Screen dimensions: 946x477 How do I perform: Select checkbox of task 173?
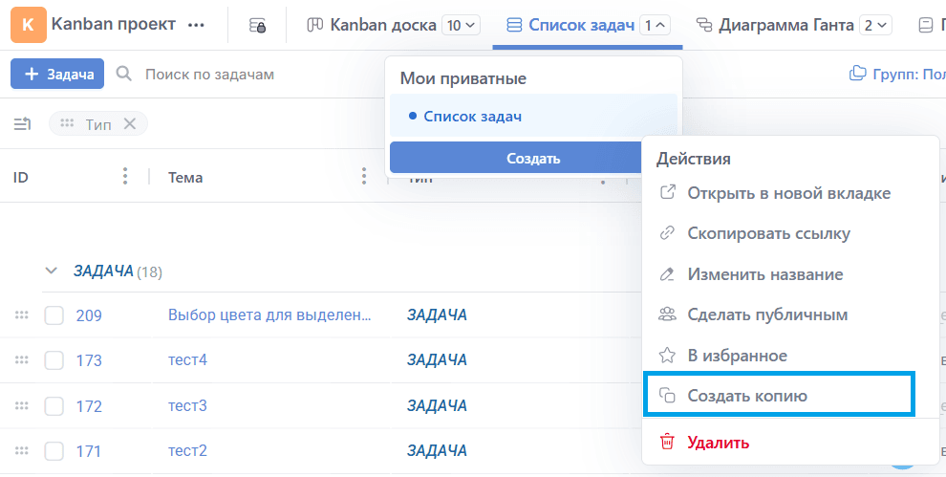(54, 360)
